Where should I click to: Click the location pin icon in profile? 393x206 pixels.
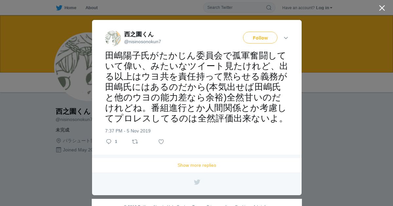tap(59, 141)
